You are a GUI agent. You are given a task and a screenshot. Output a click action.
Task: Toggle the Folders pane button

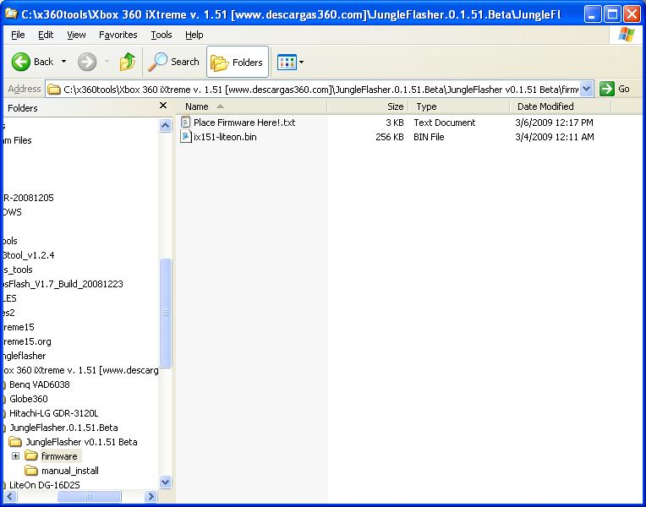pos(238,63)
